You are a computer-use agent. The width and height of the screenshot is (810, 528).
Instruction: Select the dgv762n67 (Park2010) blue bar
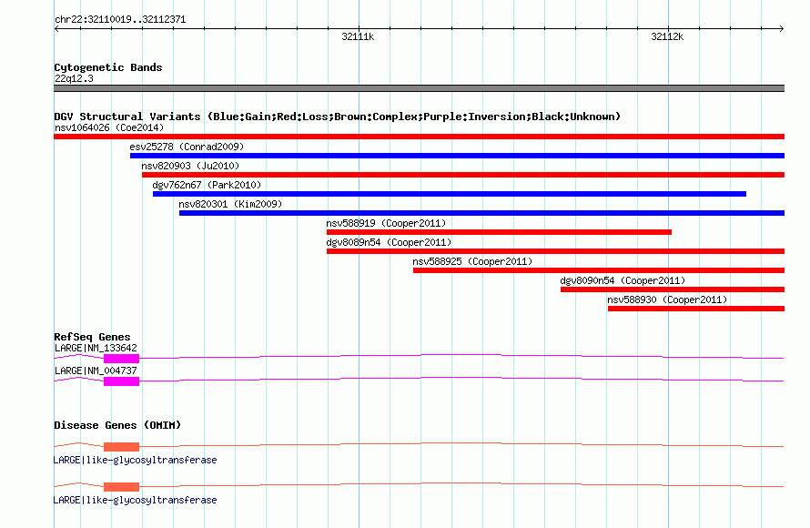(450, 194)
